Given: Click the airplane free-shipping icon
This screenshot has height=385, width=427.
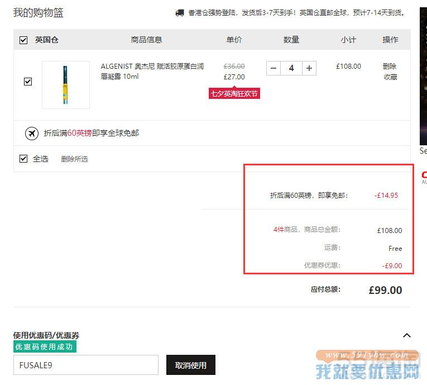Looking at the screenshot, I should [32, 134].
